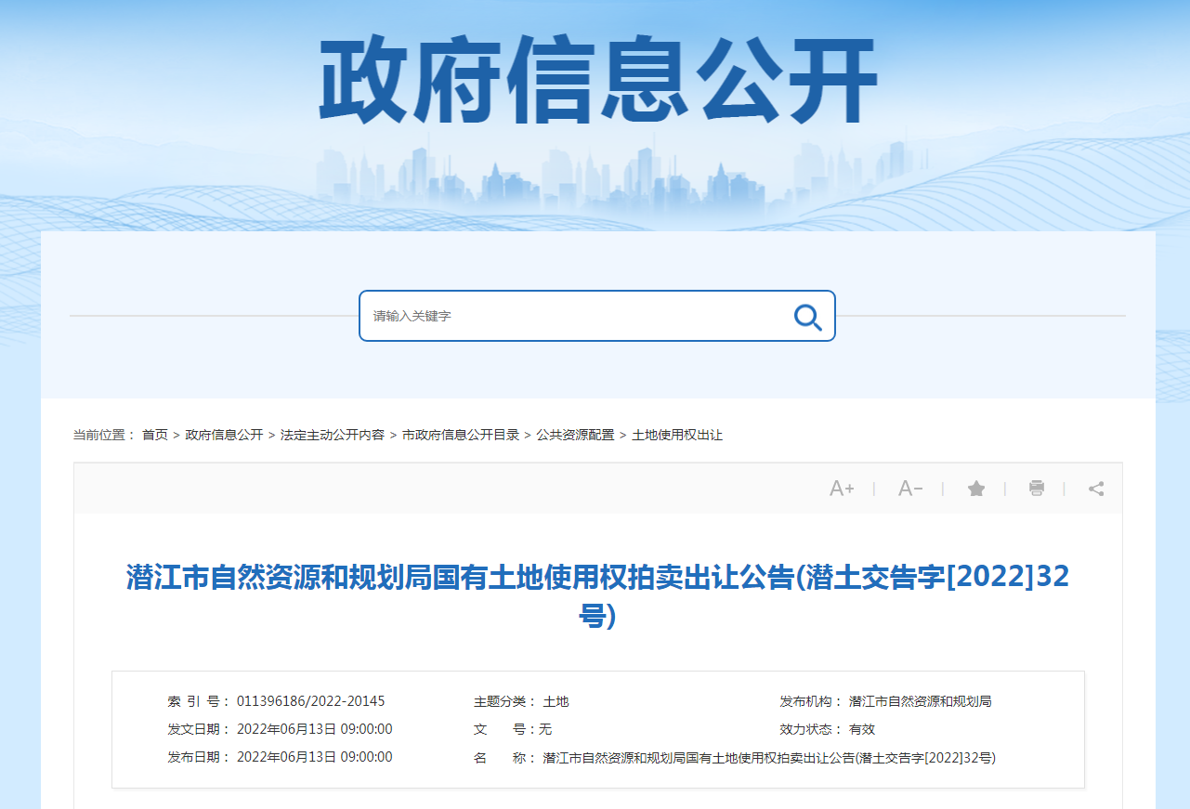Click the 政府信息公开 banner heading
The width and height of the screenshot is (1190, 809).
(x=597, y=82)
